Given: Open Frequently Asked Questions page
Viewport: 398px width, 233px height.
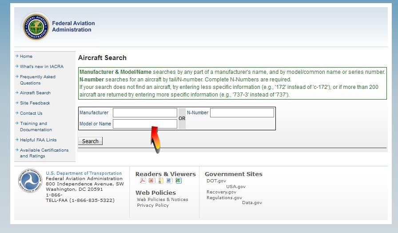Looking at the screenshot, I should click(38, 80).
